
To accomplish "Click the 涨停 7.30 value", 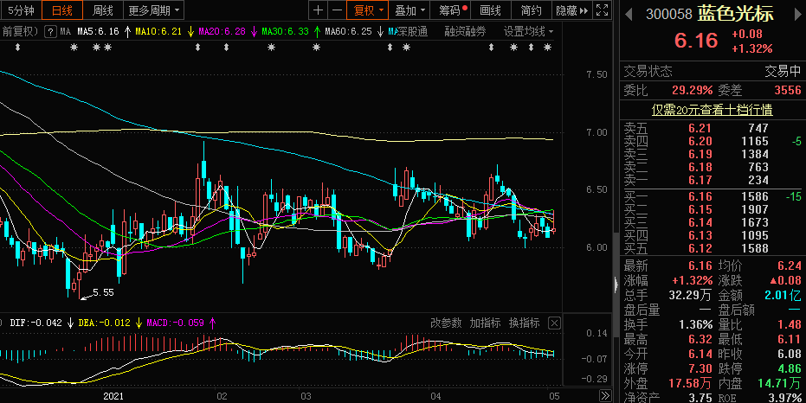I will [700, 368].
